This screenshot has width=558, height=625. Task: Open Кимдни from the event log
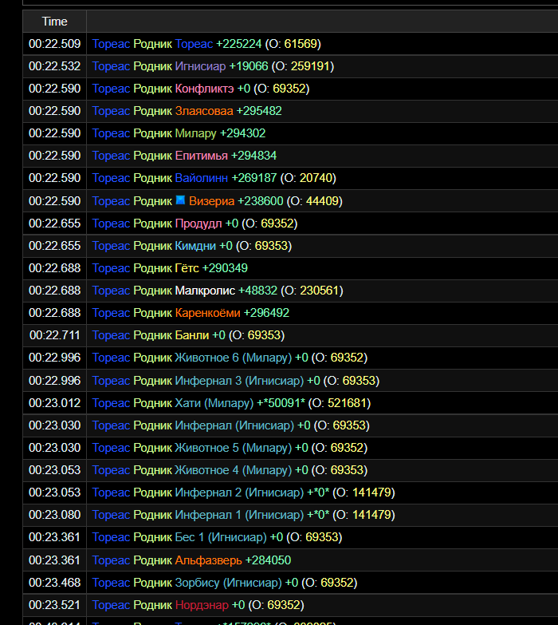pos(196,246)
